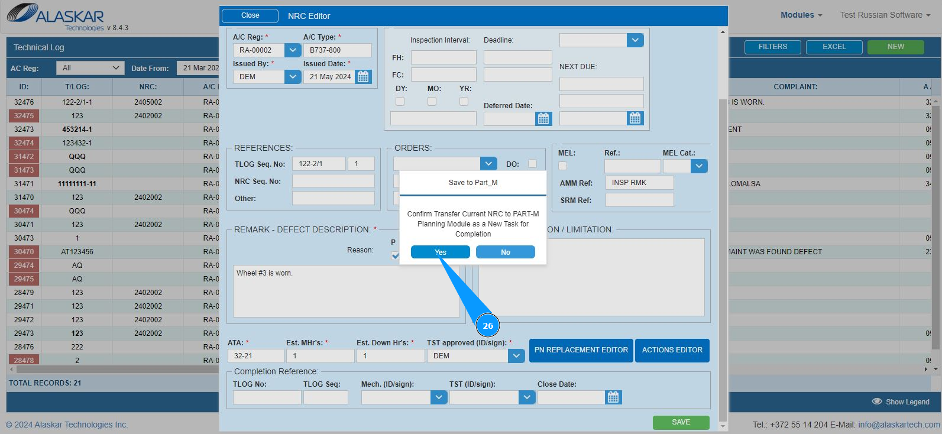This screenshot has height=434, width=942.
Task: Select NRC cell 2405002
Action: tap(148, 102)
